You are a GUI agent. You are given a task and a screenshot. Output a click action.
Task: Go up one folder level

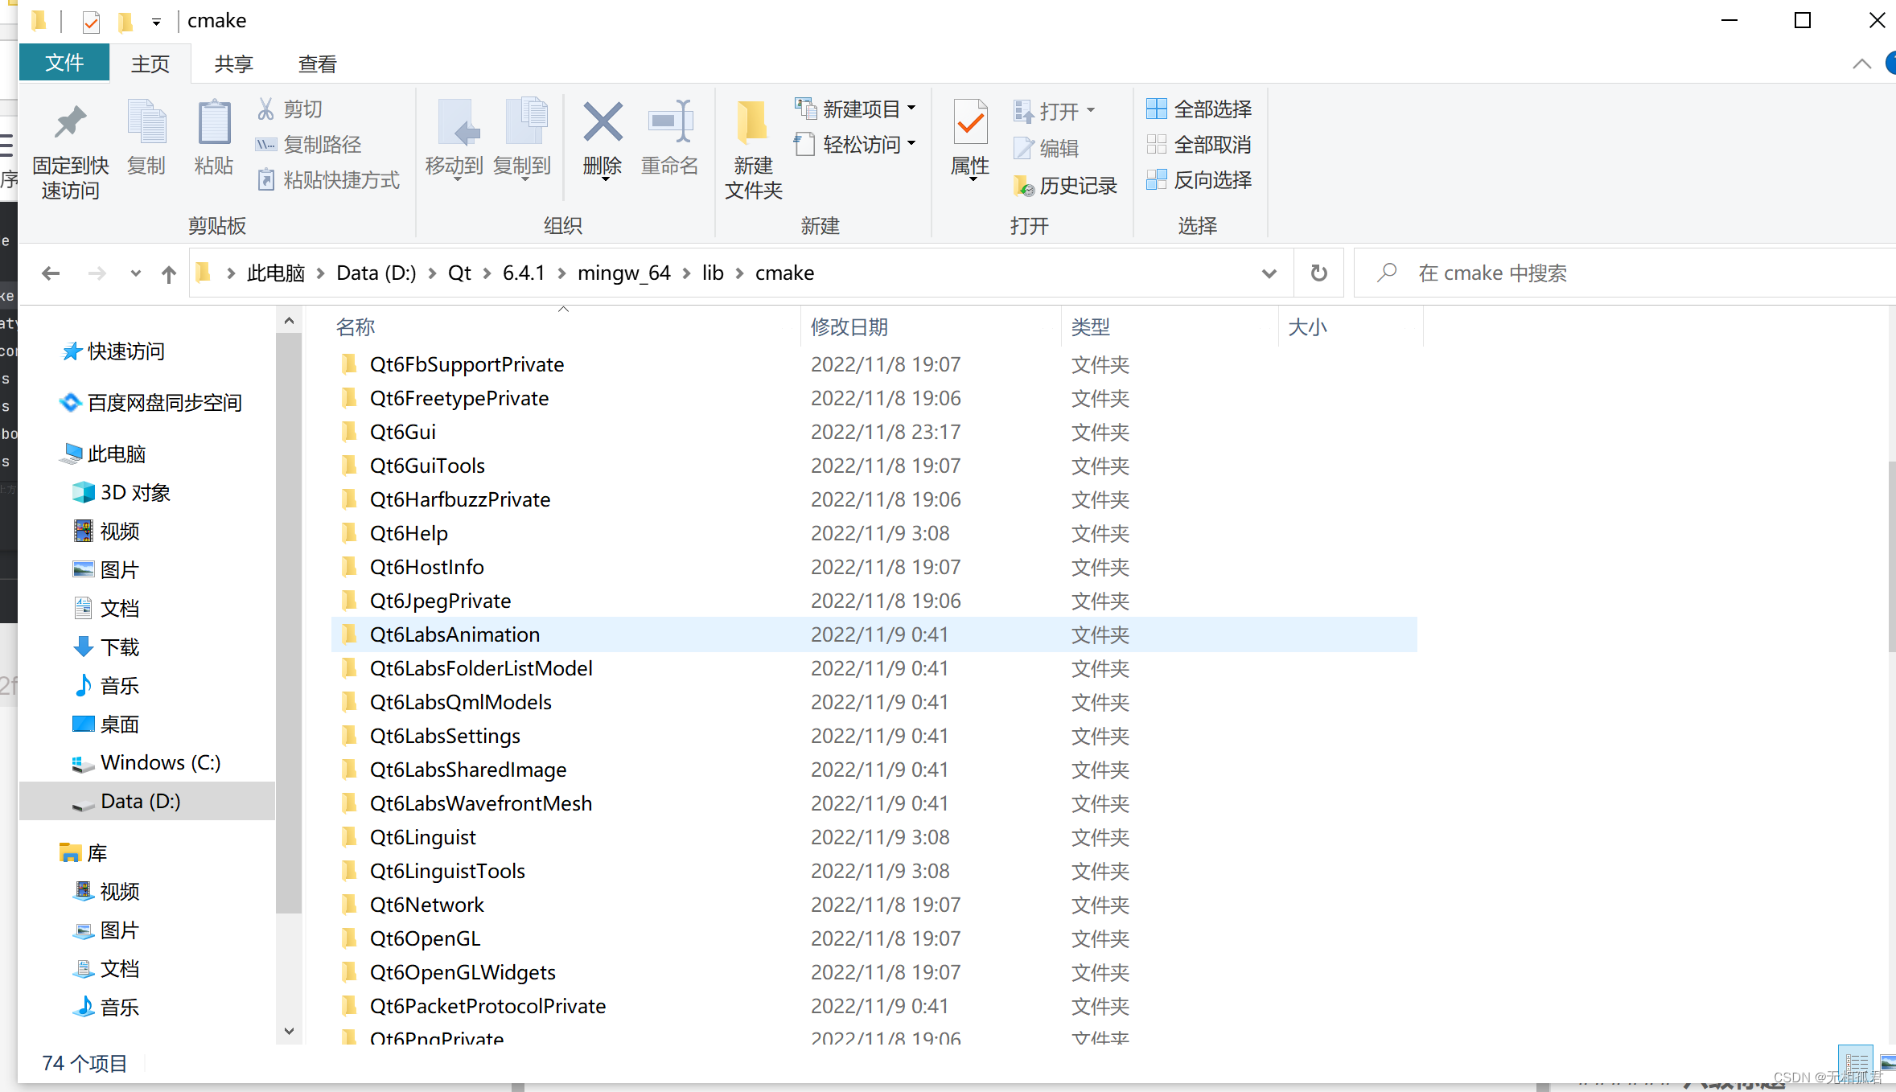(169, 273)
